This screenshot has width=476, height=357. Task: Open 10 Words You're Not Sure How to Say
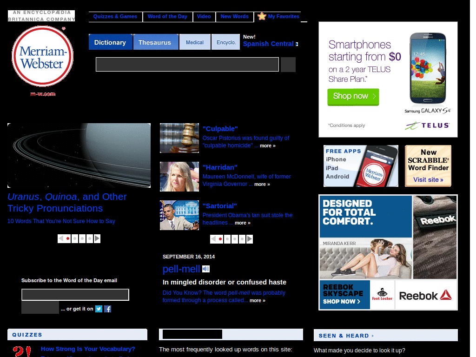[x=61, y=221]
